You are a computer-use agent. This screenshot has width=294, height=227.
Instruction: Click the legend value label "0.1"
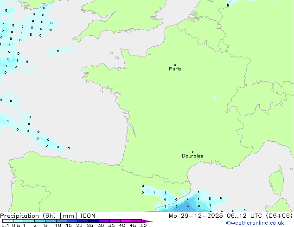(5, 225)
